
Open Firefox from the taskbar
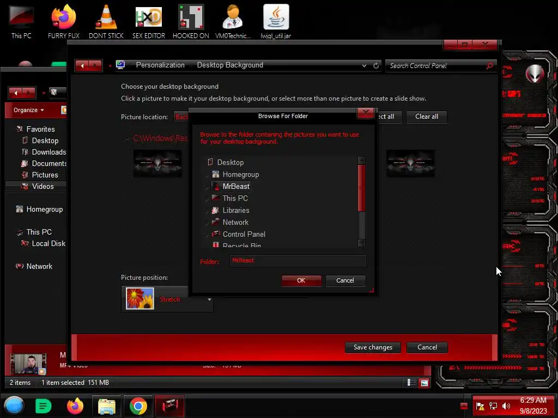(75, 405)
